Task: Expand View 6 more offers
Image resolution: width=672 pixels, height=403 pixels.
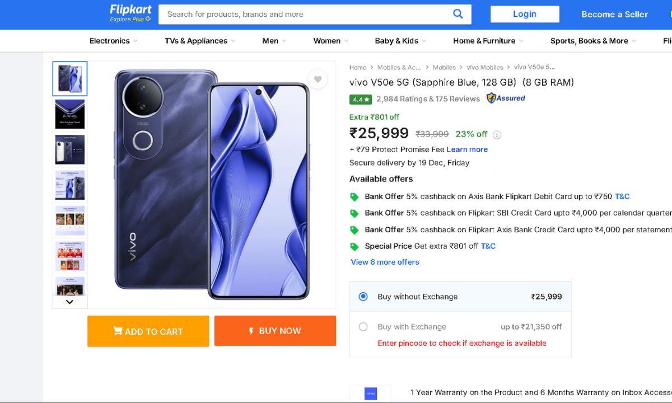Action: [x=385, y=262]
